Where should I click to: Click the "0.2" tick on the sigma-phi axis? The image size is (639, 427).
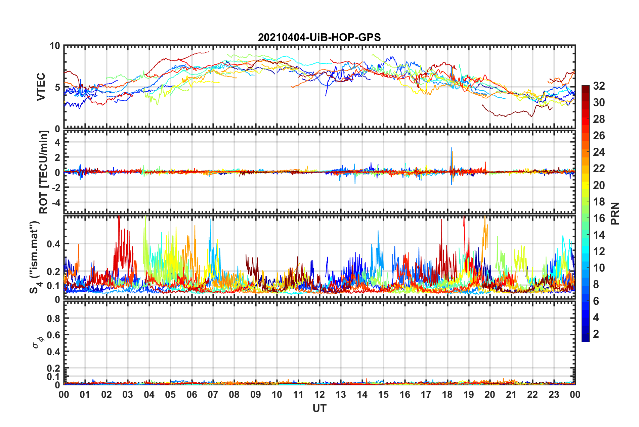[x=53, y=368]
